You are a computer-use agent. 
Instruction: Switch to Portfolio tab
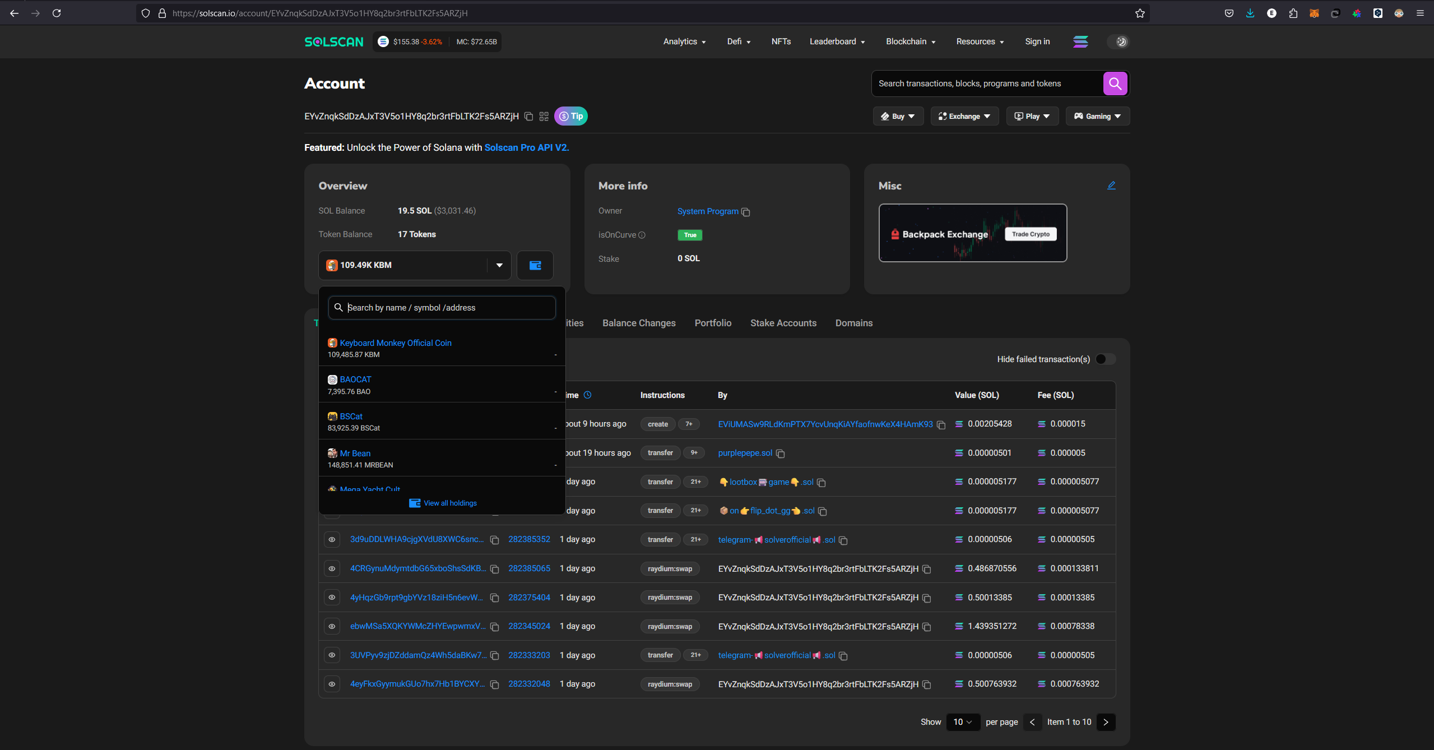[713, 323]
